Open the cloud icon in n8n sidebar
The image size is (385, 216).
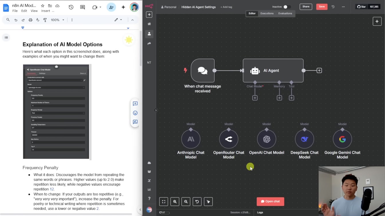point(149,163)
